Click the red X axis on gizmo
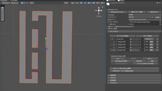The height and width of the screenshot is (91, 162). (x=96, y=10)
